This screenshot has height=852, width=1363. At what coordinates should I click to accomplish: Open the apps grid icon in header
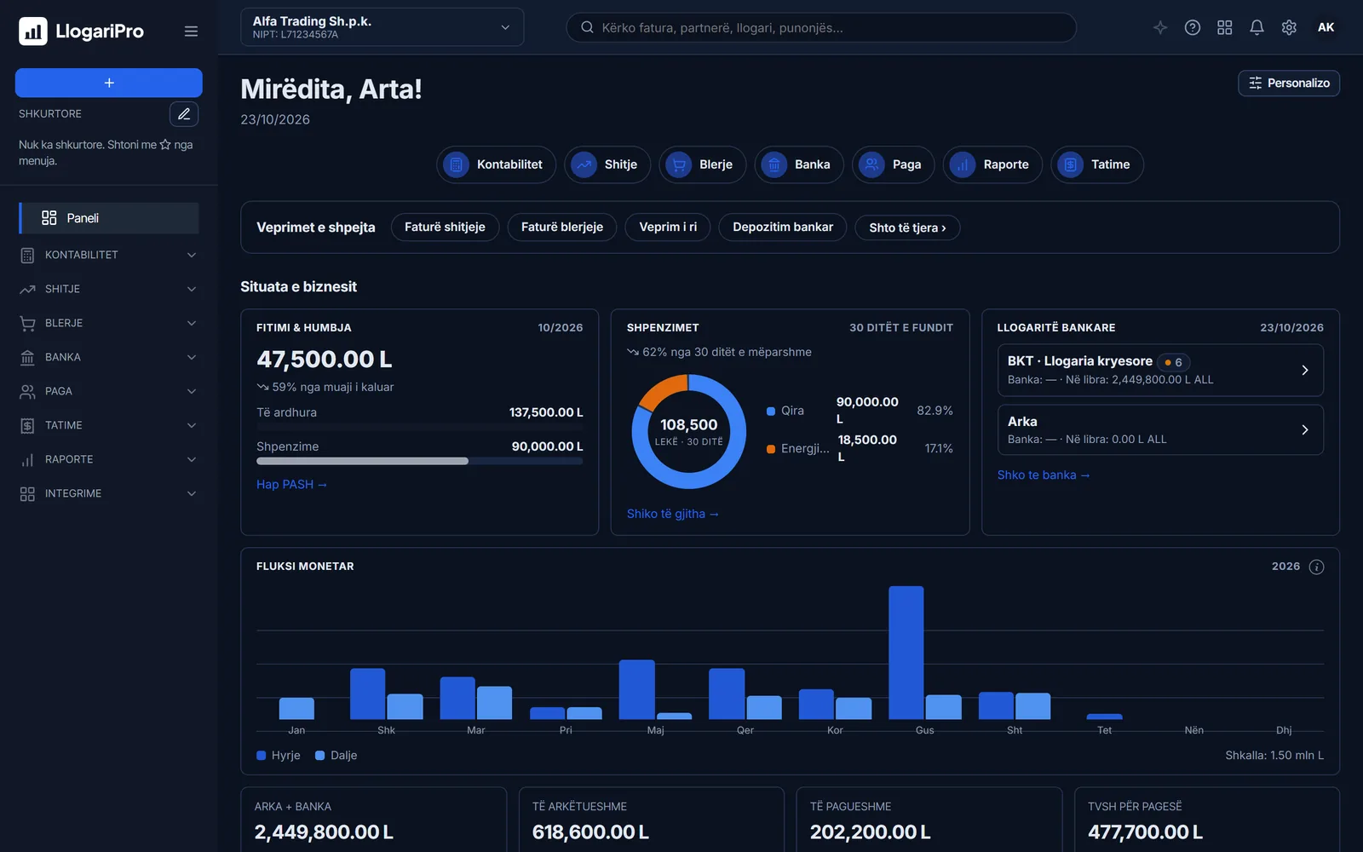coord(1224,27)
